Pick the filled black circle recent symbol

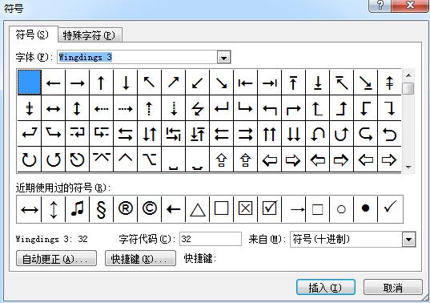(365, 209)
